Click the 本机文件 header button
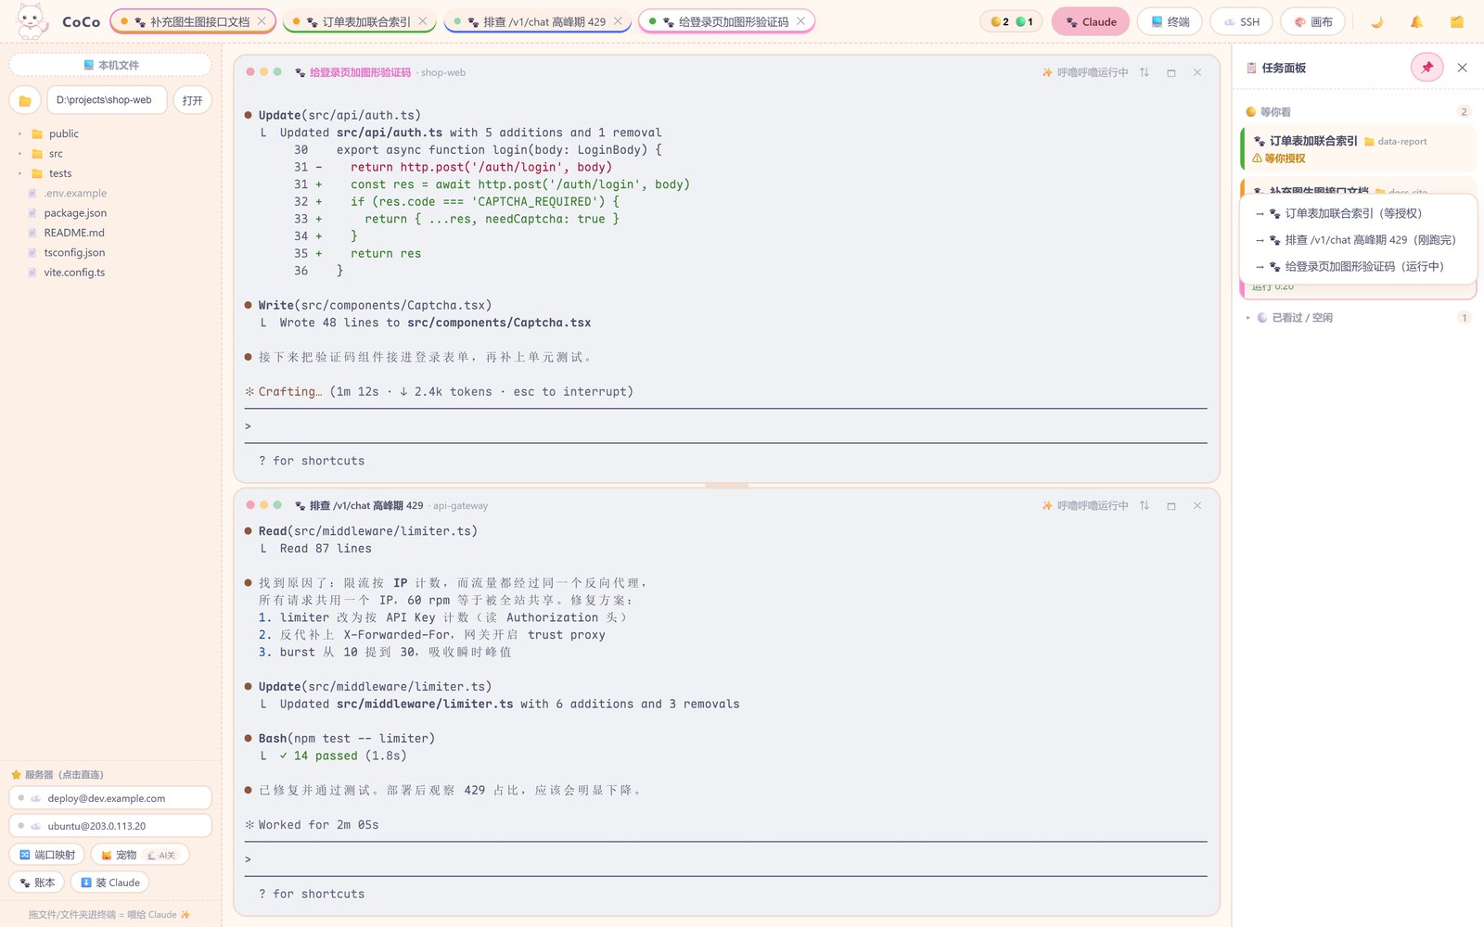The width and height of the screenshot is (1484, 927). pyautogui.click(x=110, y=65)
